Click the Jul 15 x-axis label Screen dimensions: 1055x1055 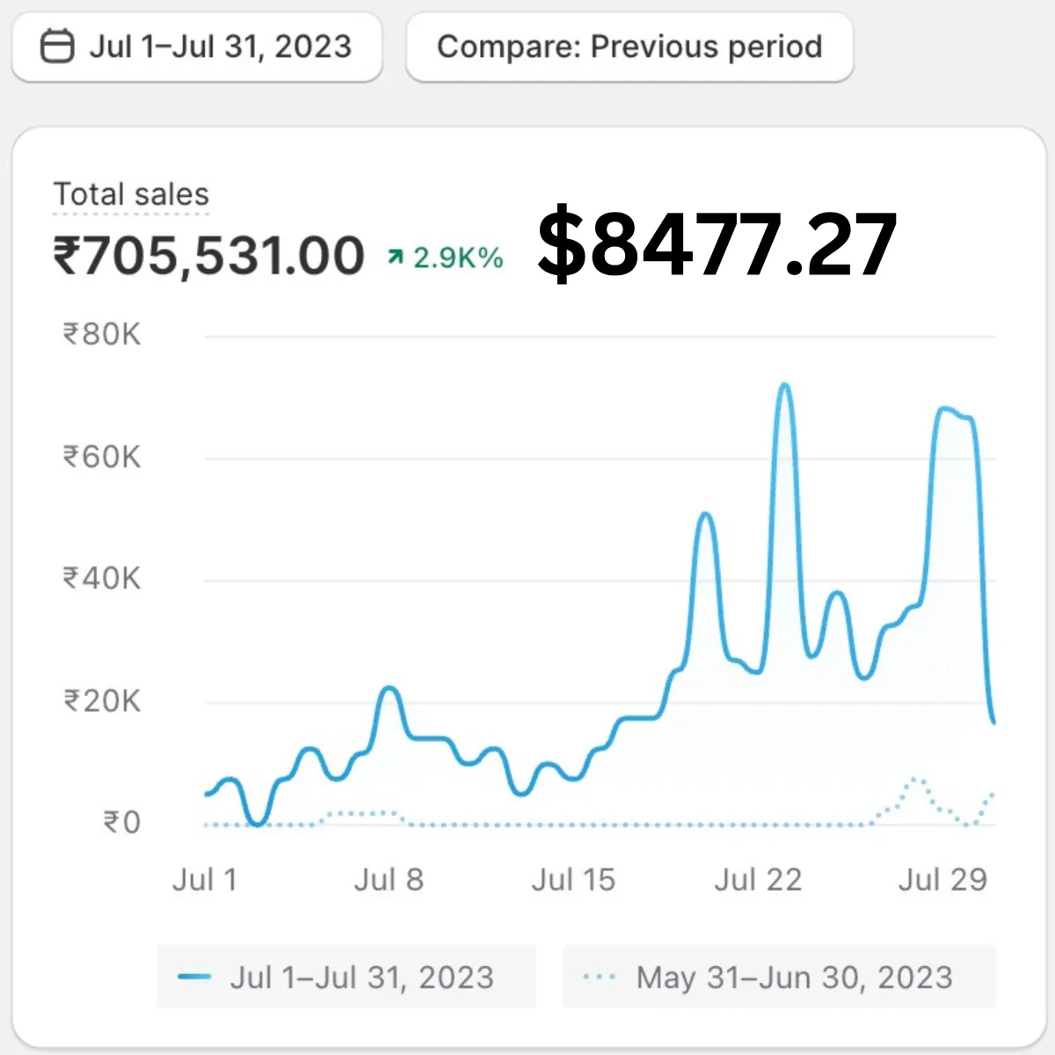click(573, 879)
